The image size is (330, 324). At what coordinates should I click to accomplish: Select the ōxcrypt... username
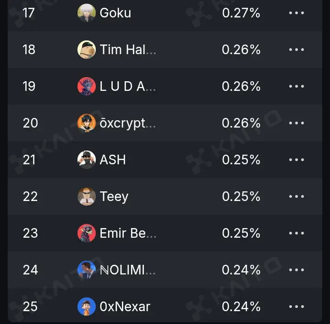(x=127, y=123)
